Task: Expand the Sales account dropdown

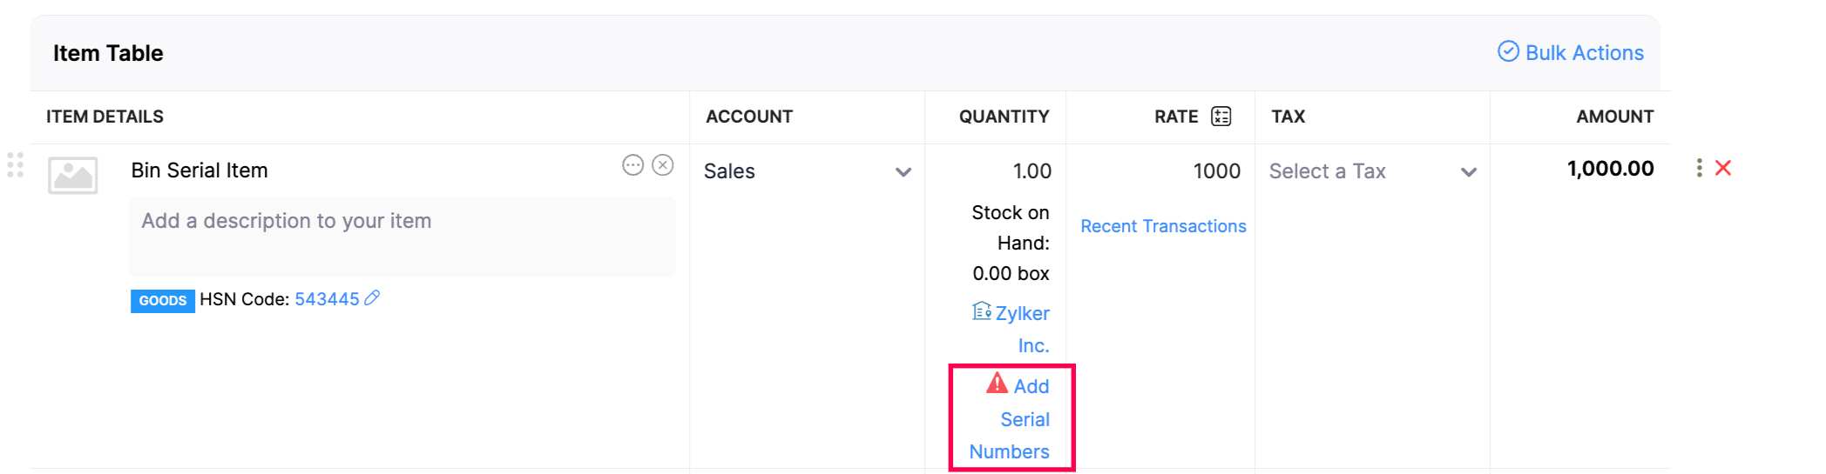Action: point(903,172)
